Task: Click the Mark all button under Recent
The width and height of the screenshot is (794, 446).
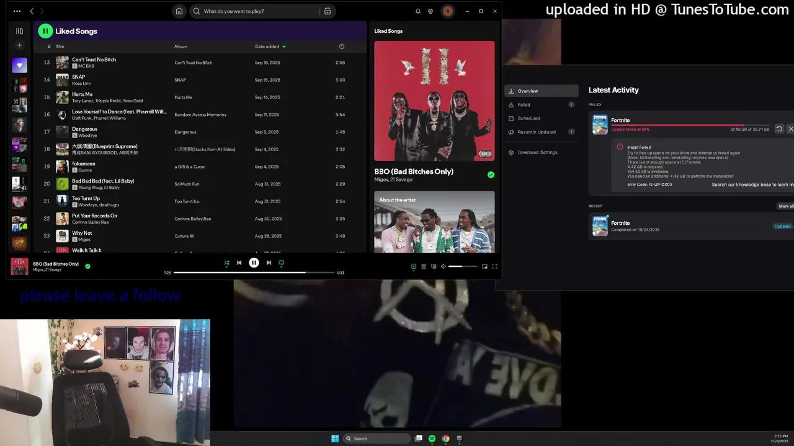Action: [x=786, y=206]
